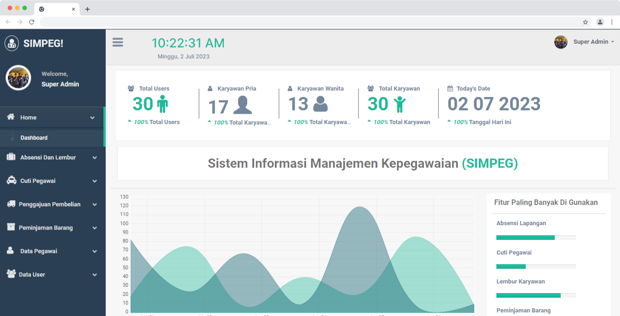Bookmark this page with star icon
Image resolution: width=620 pixels, height=316 pixels.
click(x=585, y=22)
